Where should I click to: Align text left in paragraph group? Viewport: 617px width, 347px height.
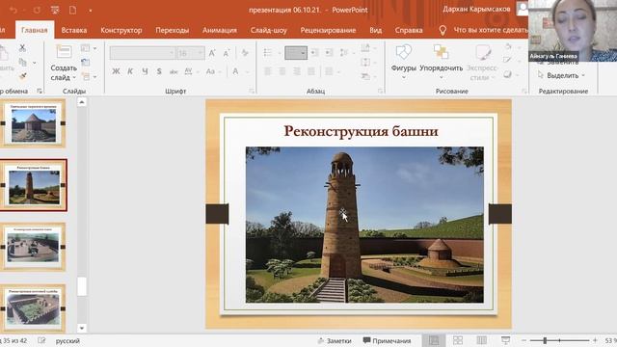tap(268, 71)
